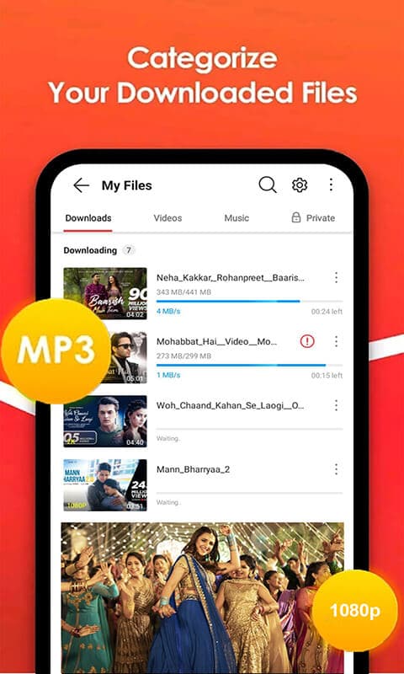Open the Neha_Kakkar download's three-dot menu
This screenshot has width=404, height=674.
tap(336, 278)
